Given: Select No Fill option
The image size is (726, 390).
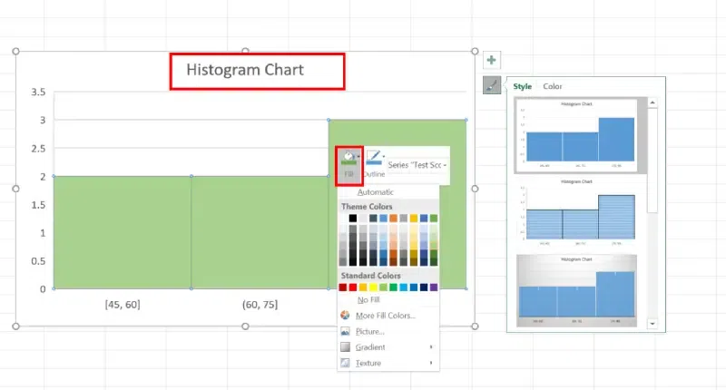Looking at the screenshot, I should [x=368, y=300].
